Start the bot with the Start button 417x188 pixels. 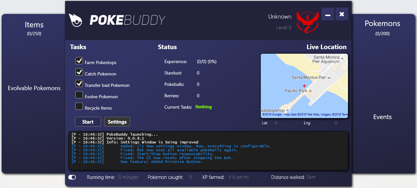click(88, 122)
